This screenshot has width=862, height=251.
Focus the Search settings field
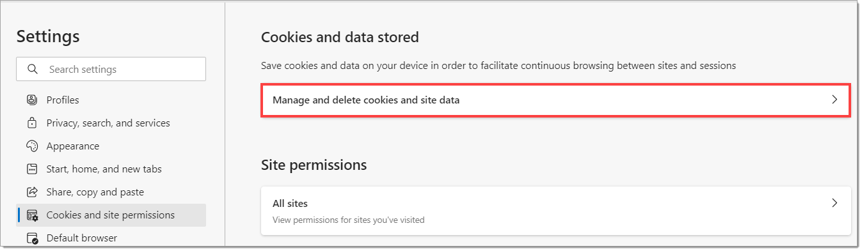coord(111,69)
